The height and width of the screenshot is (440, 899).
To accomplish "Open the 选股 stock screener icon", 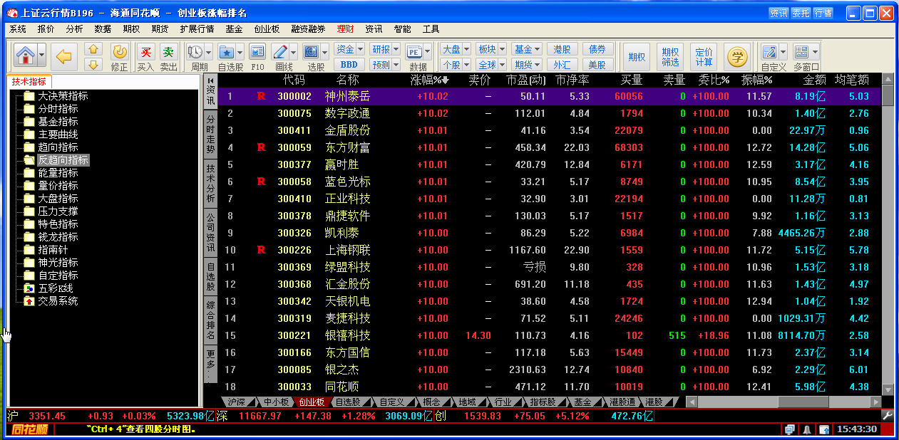I will click(x=312, y=52).
